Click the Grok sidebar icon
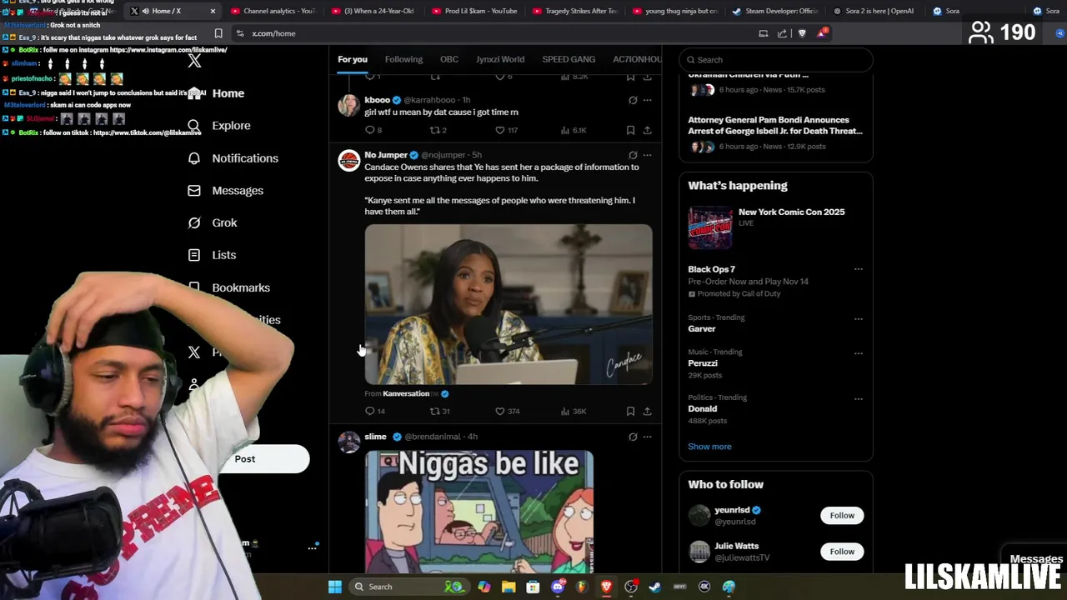1067x600 pixels. 194,223
